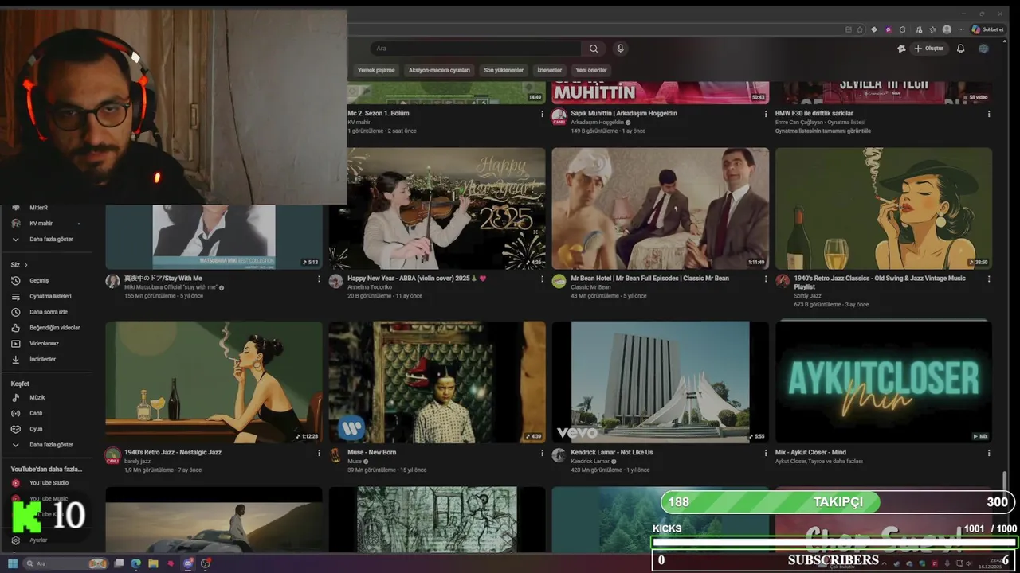Image resolution: width=1020 pixels, height=573 pixels.
Task: Select İzlenenler chip
Action: pyautogui.click(x=549, y=70)
